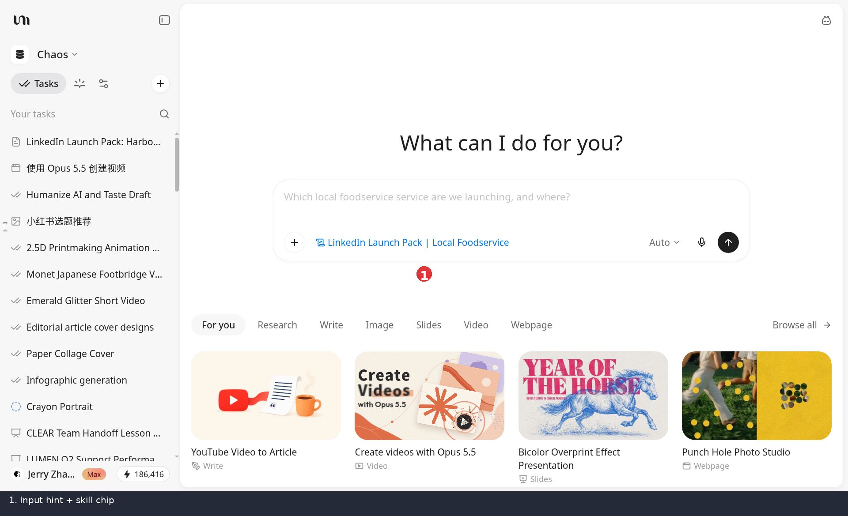Open the Year of the Horse presentation thumbnail
The height and width of the screenshot is (516, 848).
point(593,395)
